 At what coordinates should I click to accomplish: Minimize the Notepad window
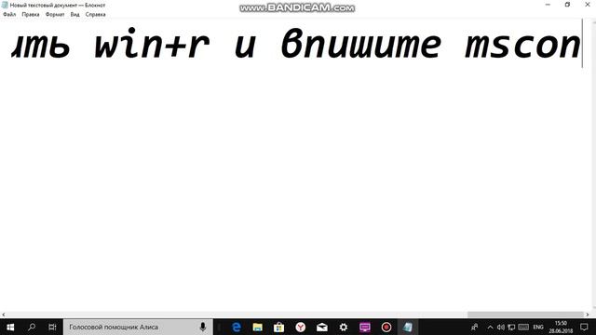548,5
